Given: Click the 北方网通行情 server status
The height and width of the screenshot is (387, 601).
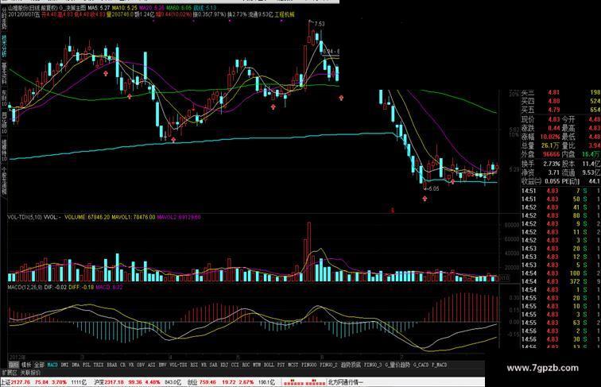Looking at the screenshot, I should click(x=345, y=382).
